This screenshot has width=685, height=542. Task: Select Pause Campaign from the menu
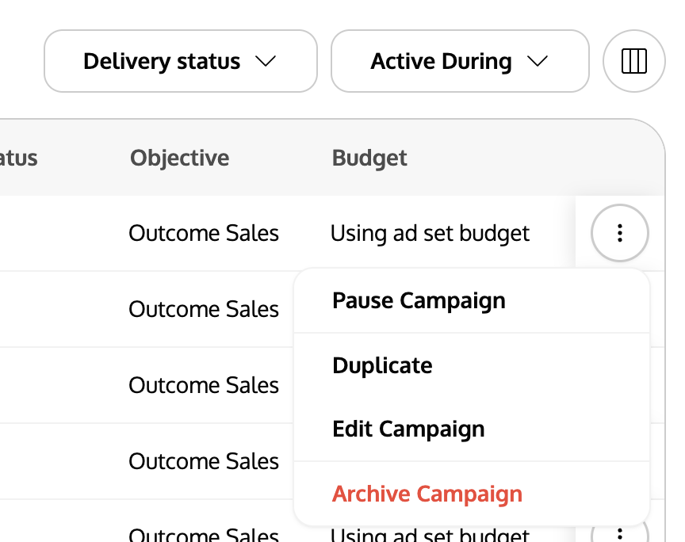pyautogui.click(x=472, y=301)
